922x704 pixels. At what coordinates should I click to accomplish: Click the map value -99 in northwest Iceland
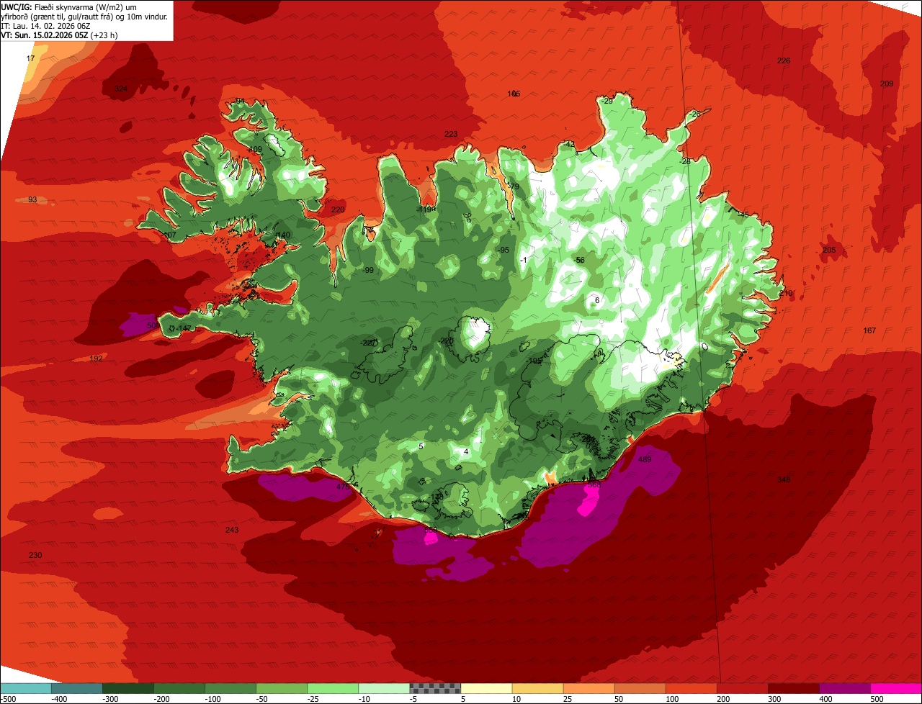(368, 271)
